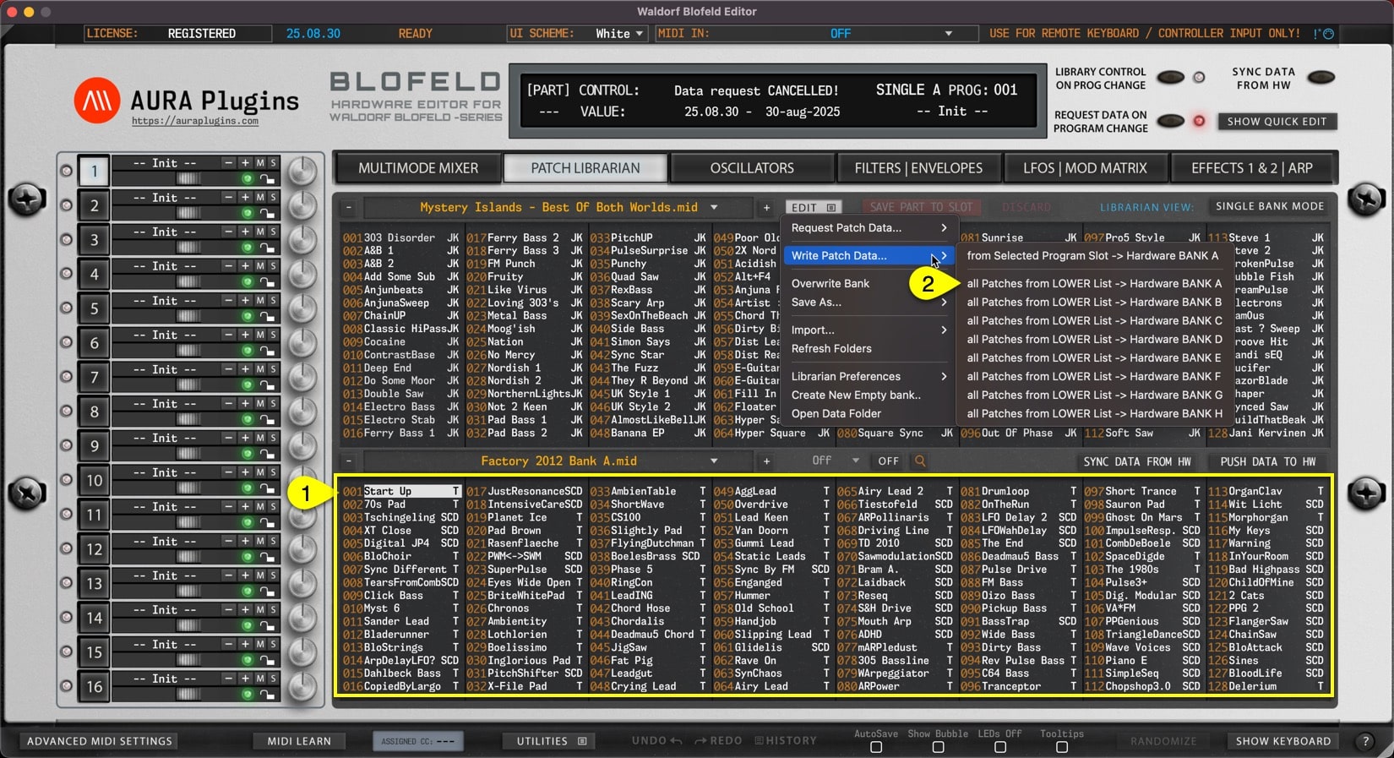Click the minus button beside Mystery Islands bank
This screenshot has height=758, width=1394.
pyautogui.click(x=349, y=207)
